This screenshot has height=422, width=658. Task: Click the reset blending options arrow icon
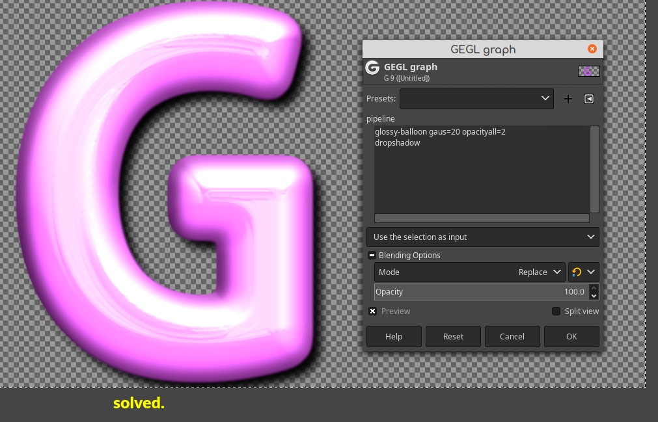577,272
